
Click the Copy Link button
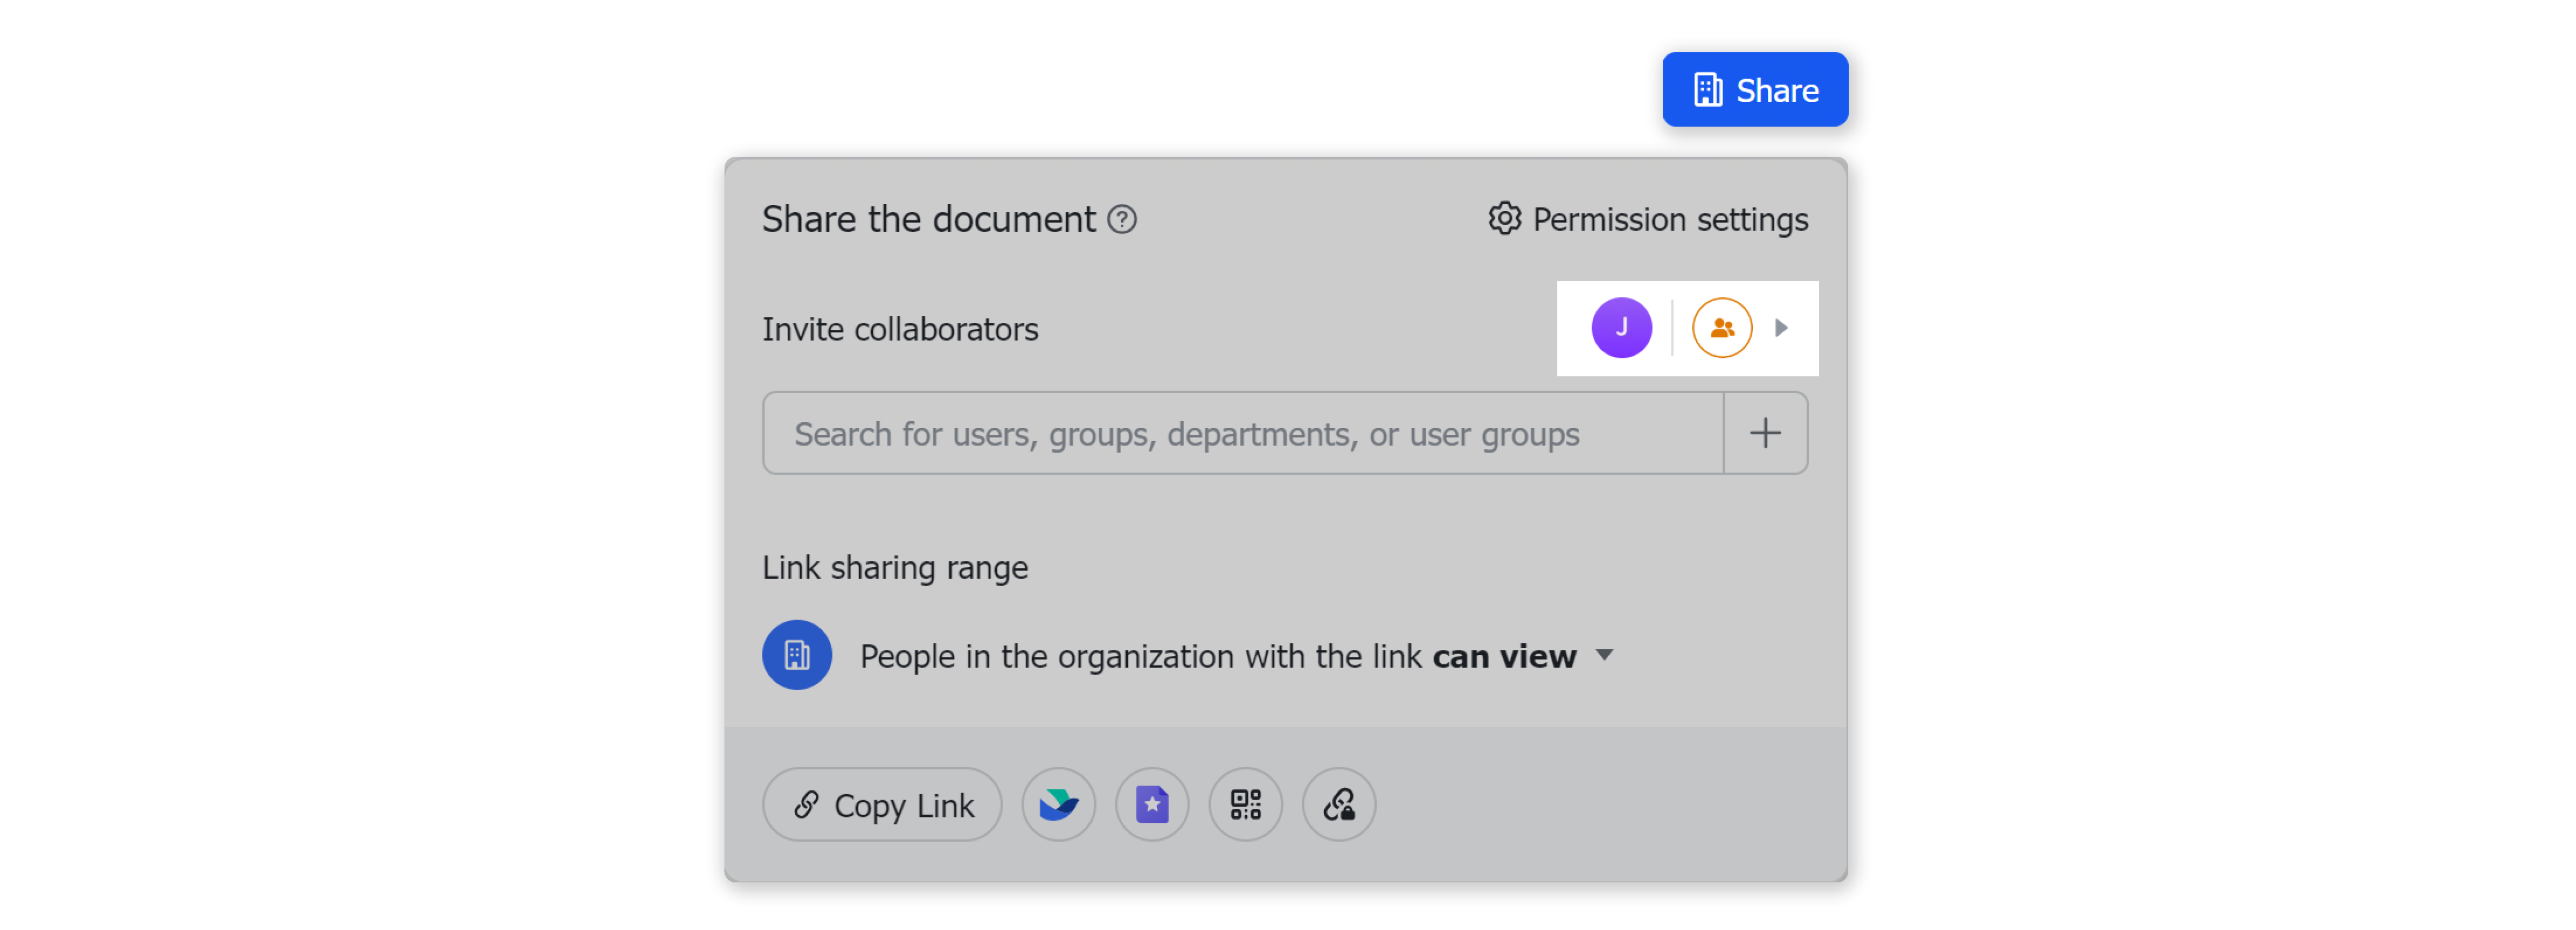pyautogui.click(x=882, y=804)
